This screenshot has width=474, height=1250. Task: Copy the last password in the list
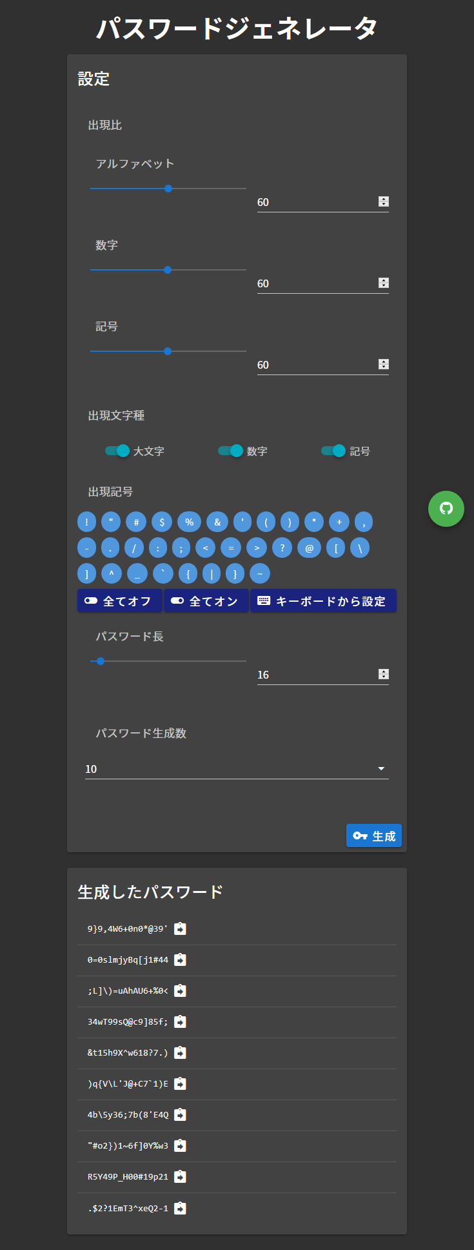coord(180,1207)
